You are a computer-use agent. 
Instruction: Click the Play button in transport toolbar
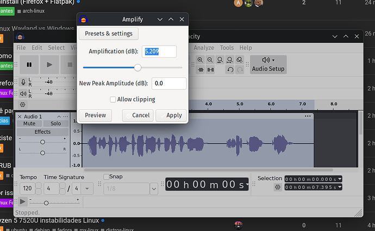pos(49,65)
